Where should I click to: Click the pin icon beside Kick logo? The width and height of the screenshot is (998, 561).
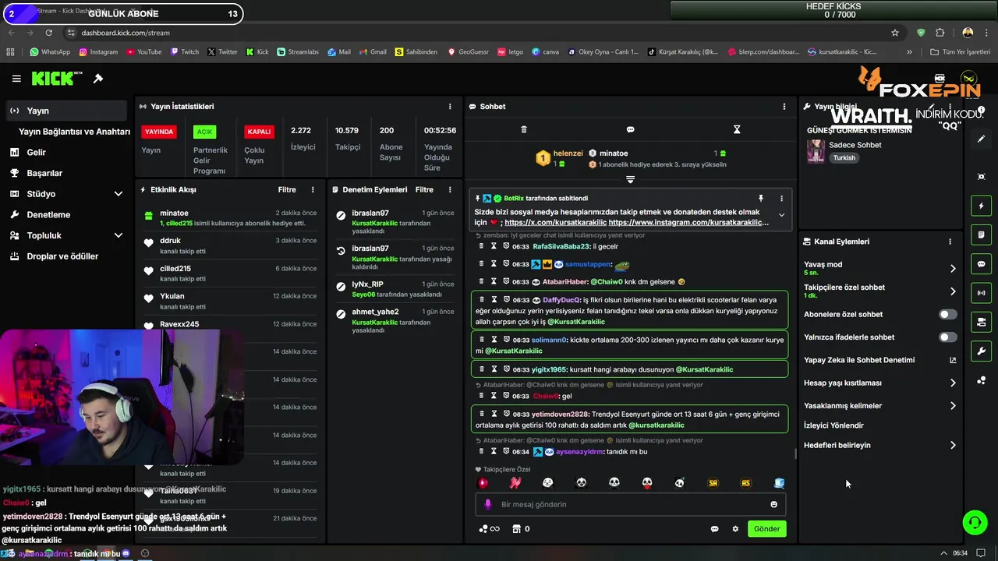98,79
